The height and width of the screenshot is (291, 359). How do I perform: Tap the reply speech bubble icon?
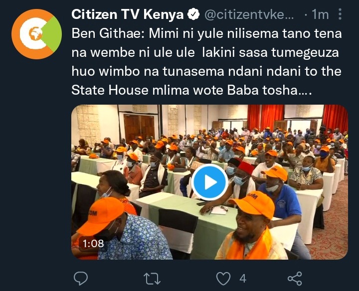tap(81, 278)
